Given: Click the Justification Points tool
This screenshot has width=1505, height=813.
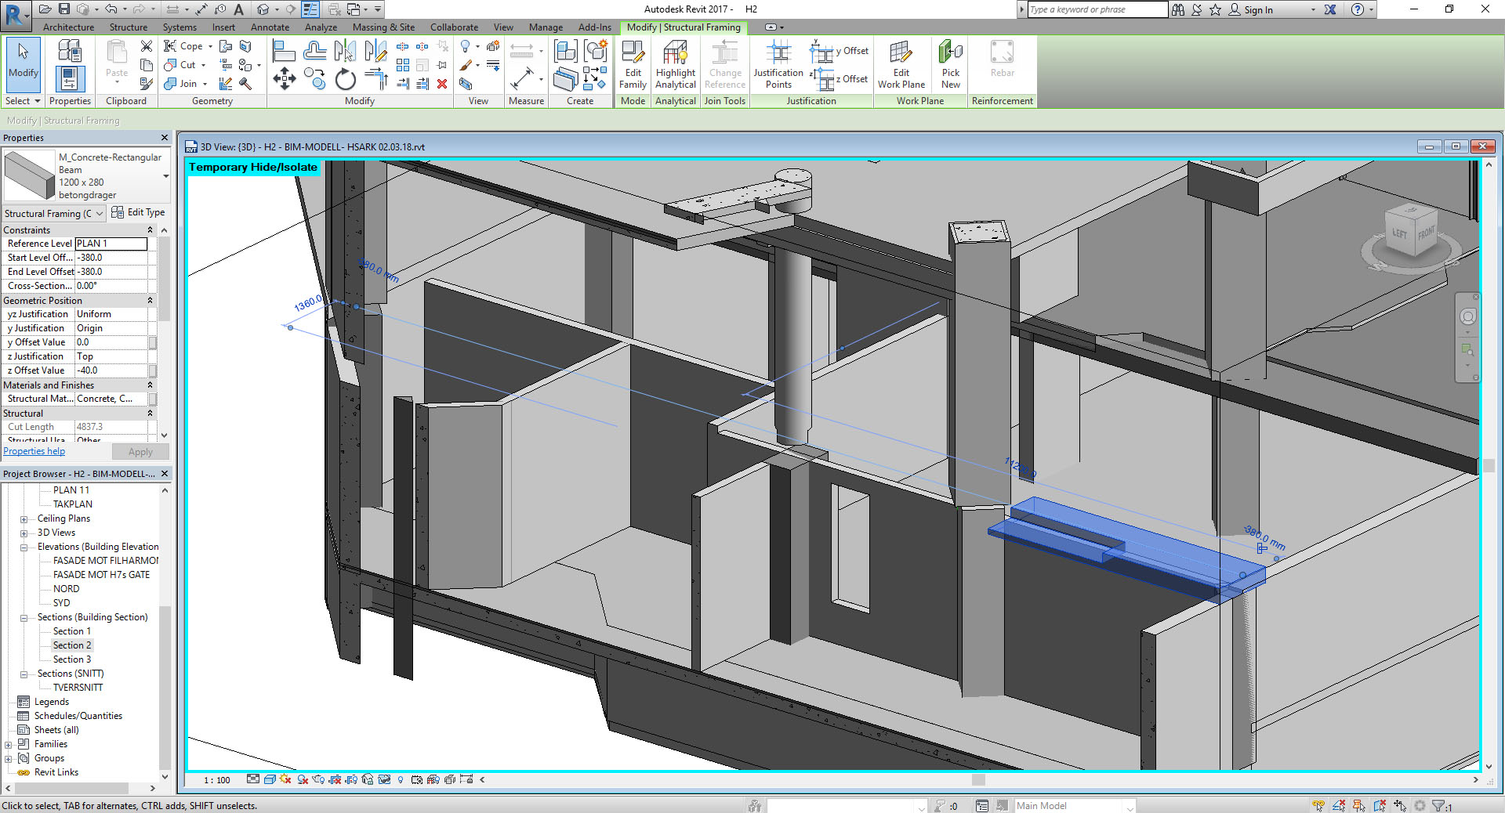Looking at the screenshot, I should pos(778,64).
